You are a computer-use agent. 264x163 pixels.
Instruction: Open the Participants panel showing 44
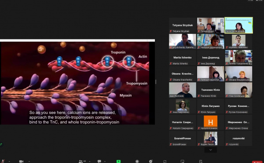click(x=82, y=161)
